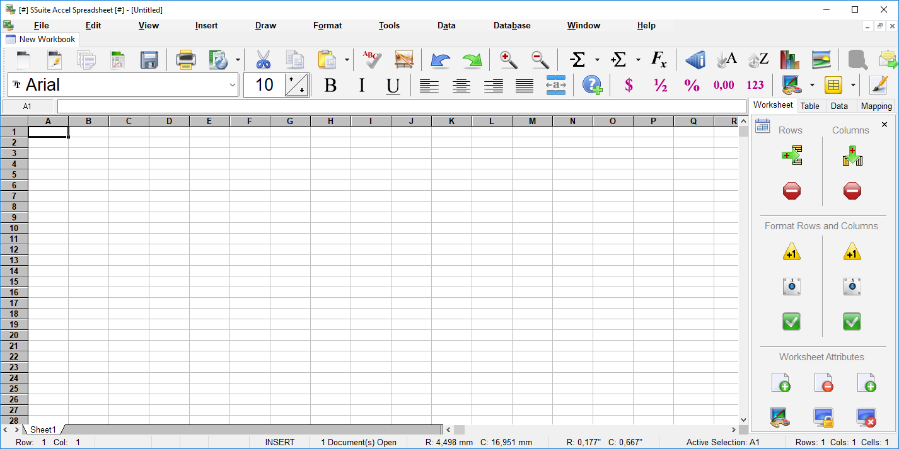
Task: Click the Fx function icon
Action: (x=659, y=60)
